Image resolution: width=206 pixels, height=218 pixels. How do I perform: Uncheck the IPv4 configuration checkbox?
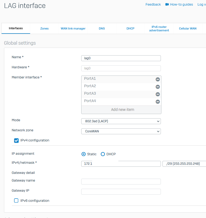[x=16, y=140]
